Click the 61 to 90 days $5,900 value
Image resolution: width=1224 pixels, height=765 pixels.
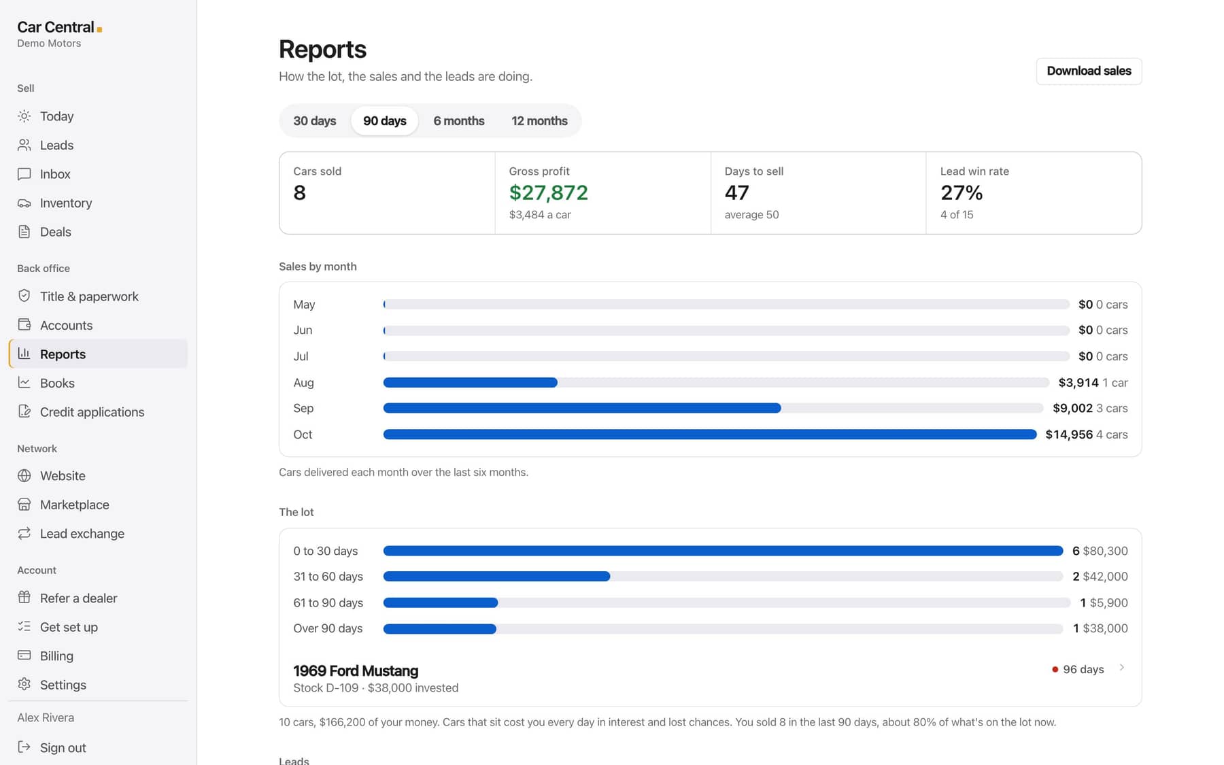tap(1108, 602)
